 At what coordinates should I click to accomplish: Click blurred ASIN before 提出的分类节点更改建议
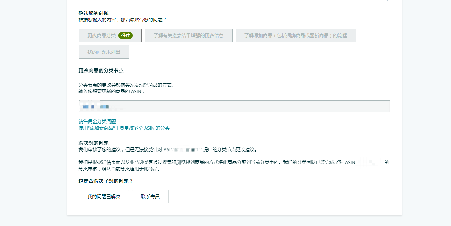click(188, 149)
